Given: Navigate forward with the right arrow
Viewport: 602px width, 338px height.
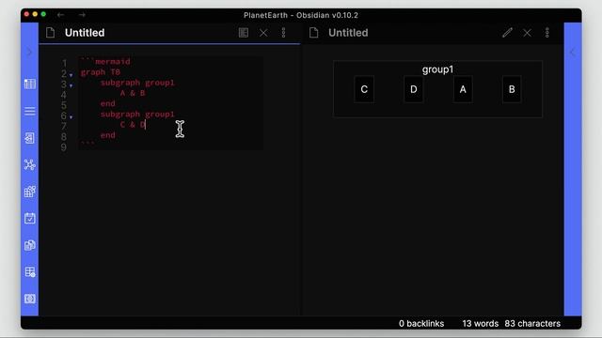Looking at the screenshot, I should pos(82,15).
